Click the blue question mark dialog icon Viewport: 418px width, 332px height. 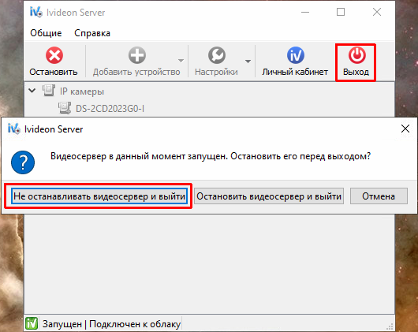(x=23, y=162)
